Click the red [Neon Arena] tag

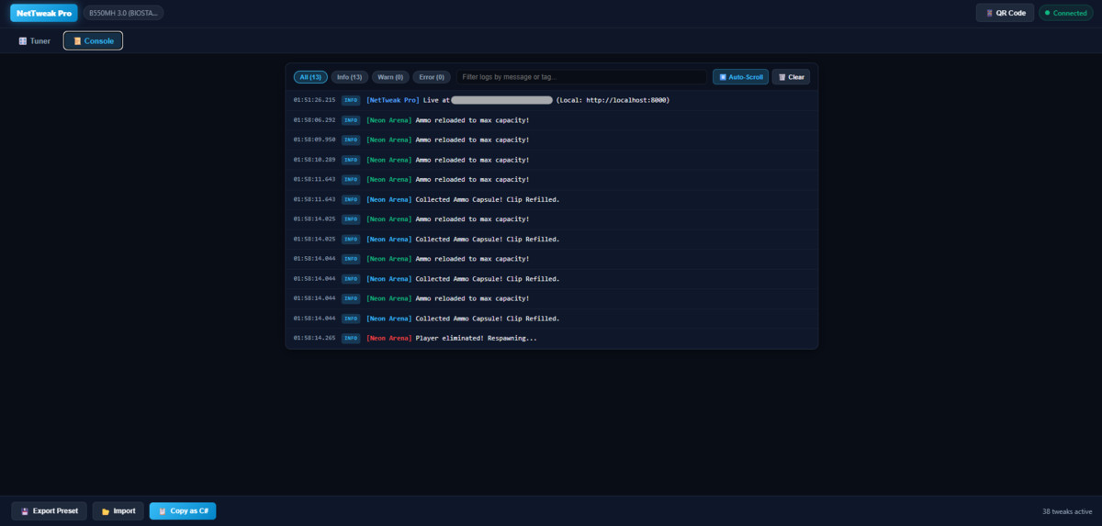click(388, 338)
